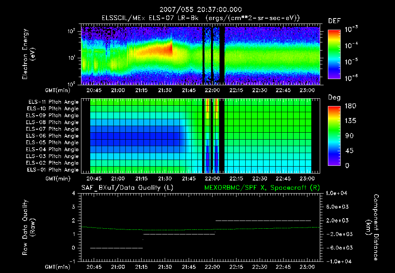
Task: Click the GMT(min) label under the data quality panel
Action: tap(58, 267)
